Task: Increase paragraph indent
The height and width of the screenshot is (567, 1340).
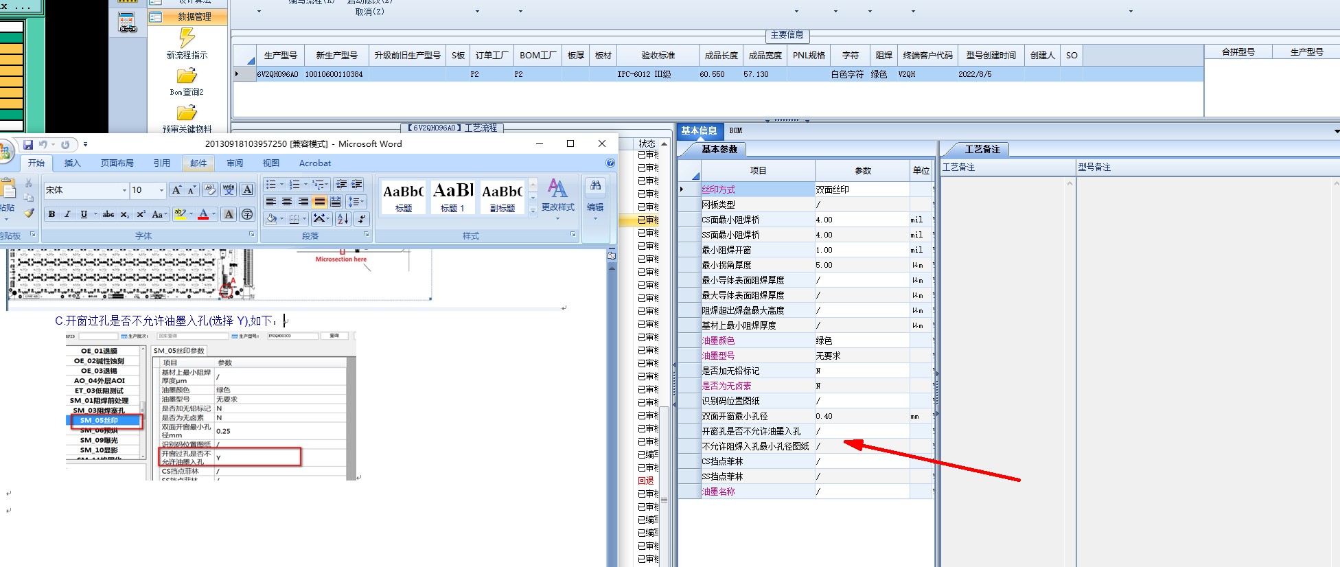Action: [x=357, y=185]
